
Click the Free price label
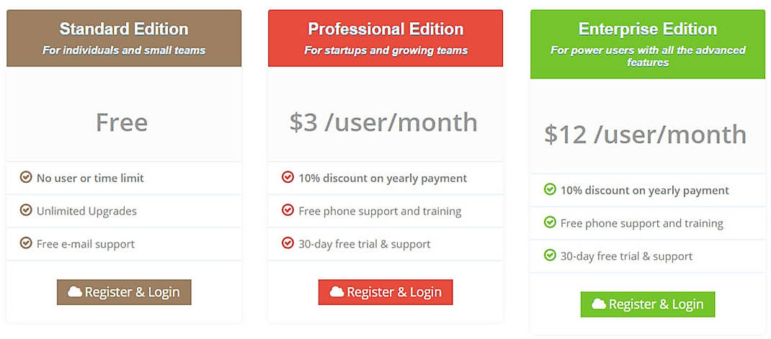point(122,122)
